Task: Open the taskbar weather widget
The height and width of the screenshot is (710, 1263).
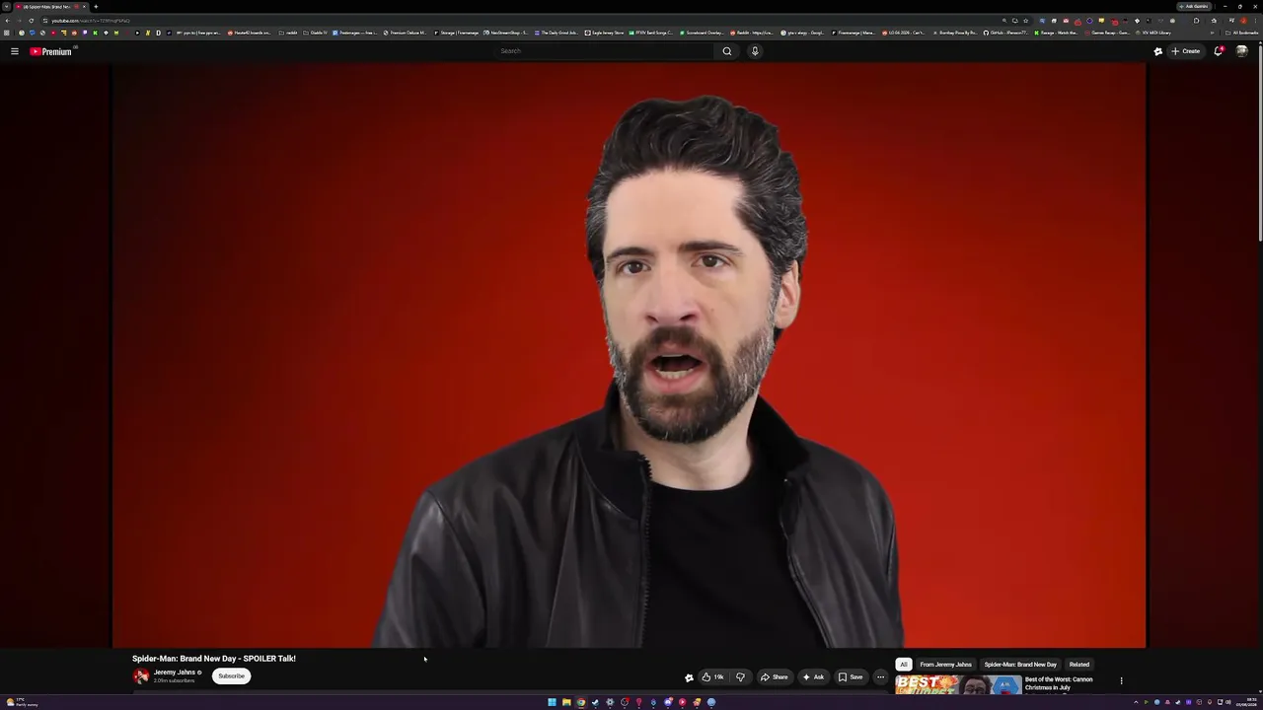Action: click(x=22, y=702)
